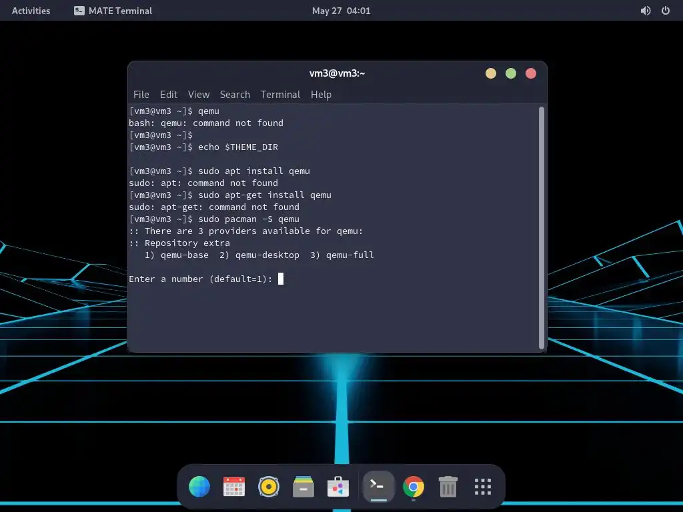
Task: Open the yellow music player dock icon
Action: pyautogui.click(x=269, y=486)
